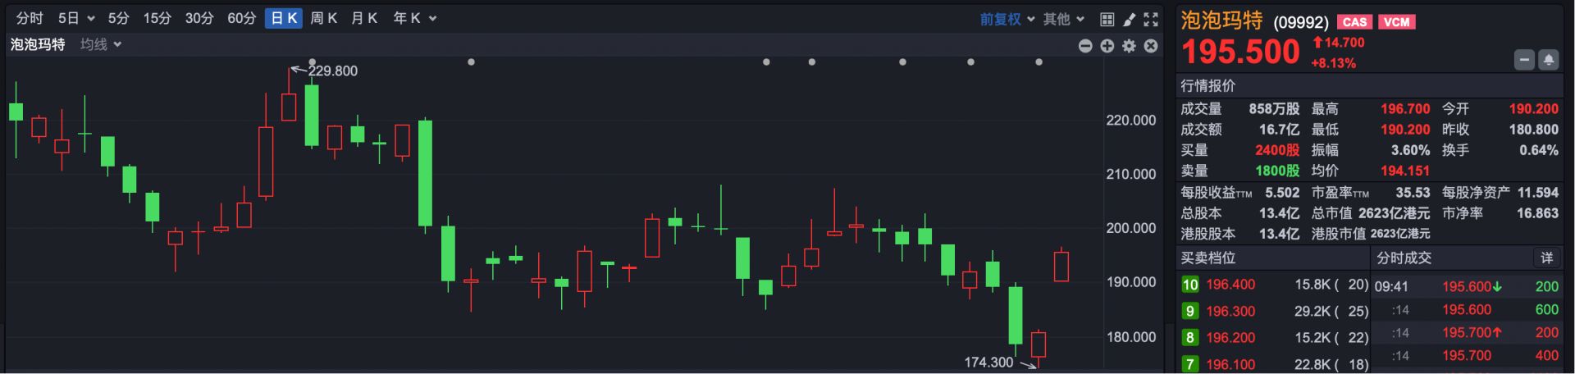Click the VCM tag badge

point(1396,22)
